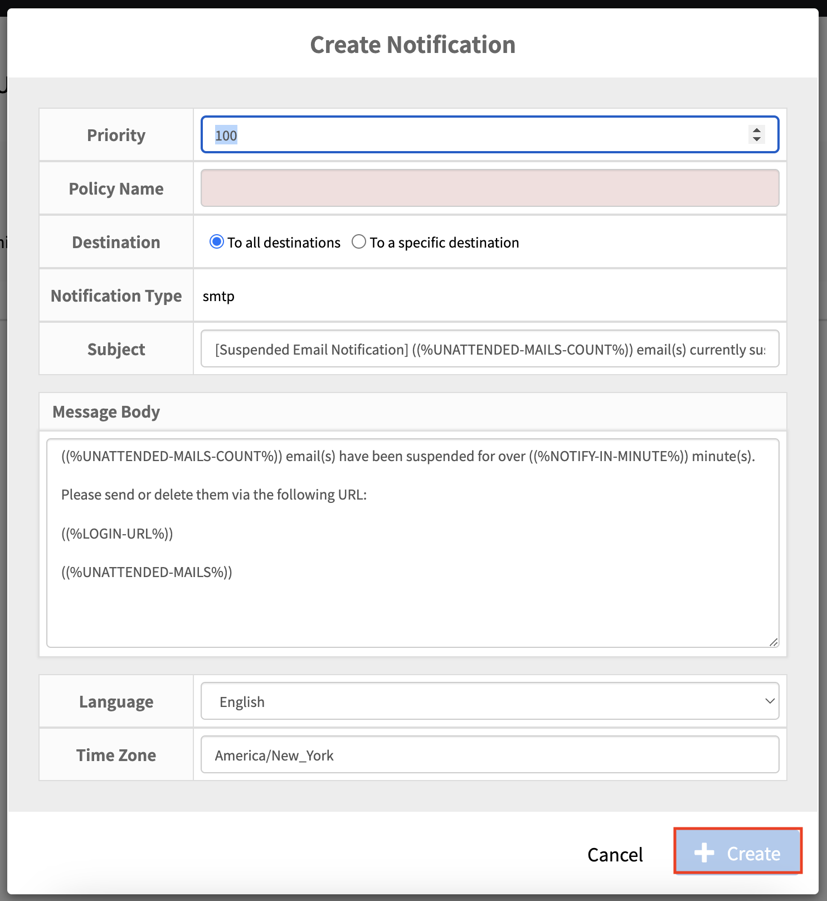Click the 'Language' row label
827x901 pixels.
(x=116, y=701)
